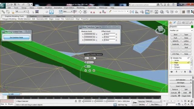Open the selection filter All dropdown
This screenshot has width=194, height=109.
tap(20, 12)
